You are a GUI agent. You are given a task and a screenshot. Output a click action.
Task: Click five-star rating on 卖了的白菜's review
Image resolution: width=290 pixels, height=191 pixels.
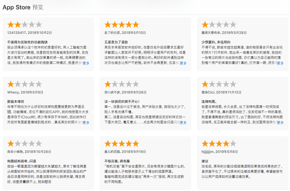coord(122,25)
